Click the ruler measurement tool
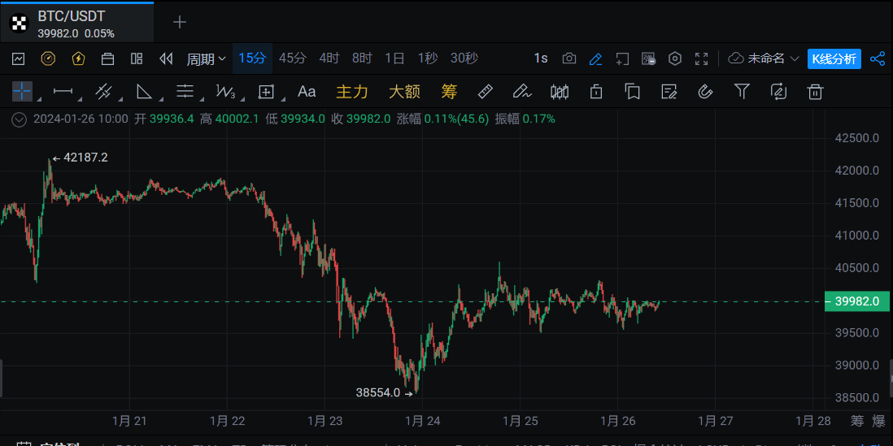Viewport: 893px width, 446px height. click(485, 91)
